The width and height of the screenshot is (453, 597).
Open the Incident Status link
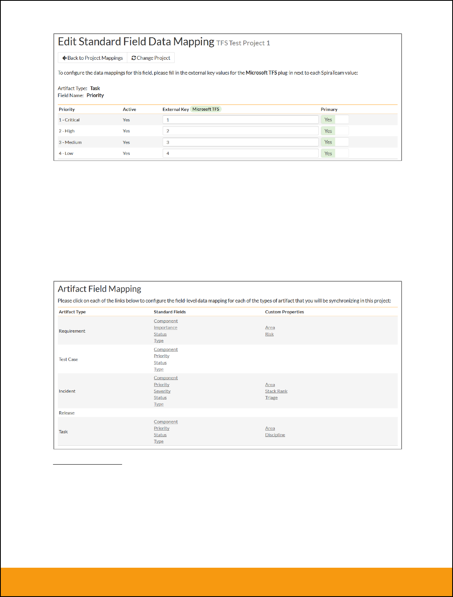[x=160, y=398]
